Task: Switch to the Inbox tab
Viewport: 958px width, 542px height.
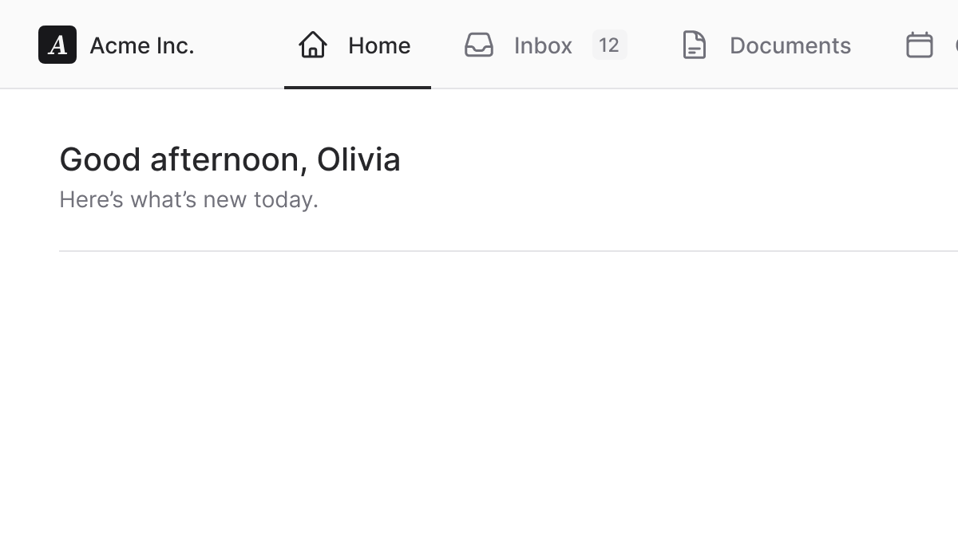Action: point(543,45)
